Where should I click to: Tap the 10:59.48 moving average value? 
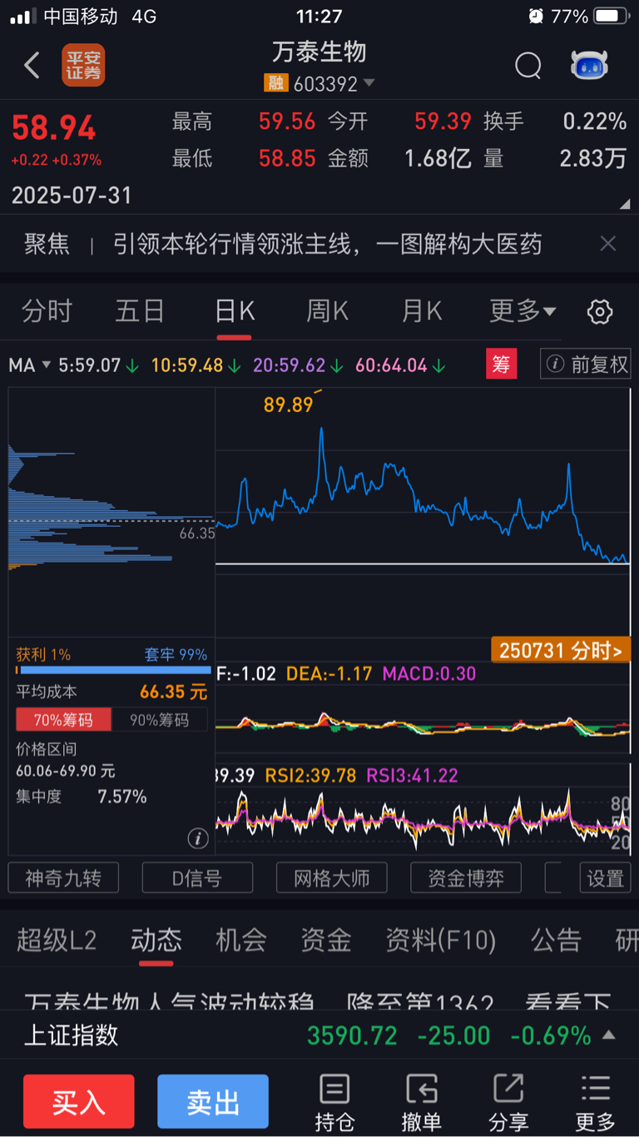click(x=186, y=365)
